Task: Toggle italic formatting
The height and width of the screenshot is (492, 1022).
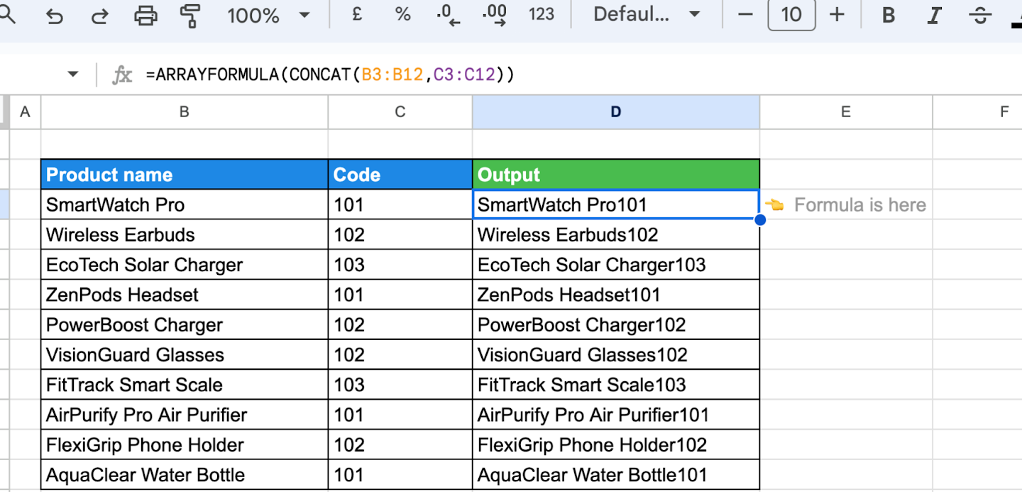Action: pos(934,15)
